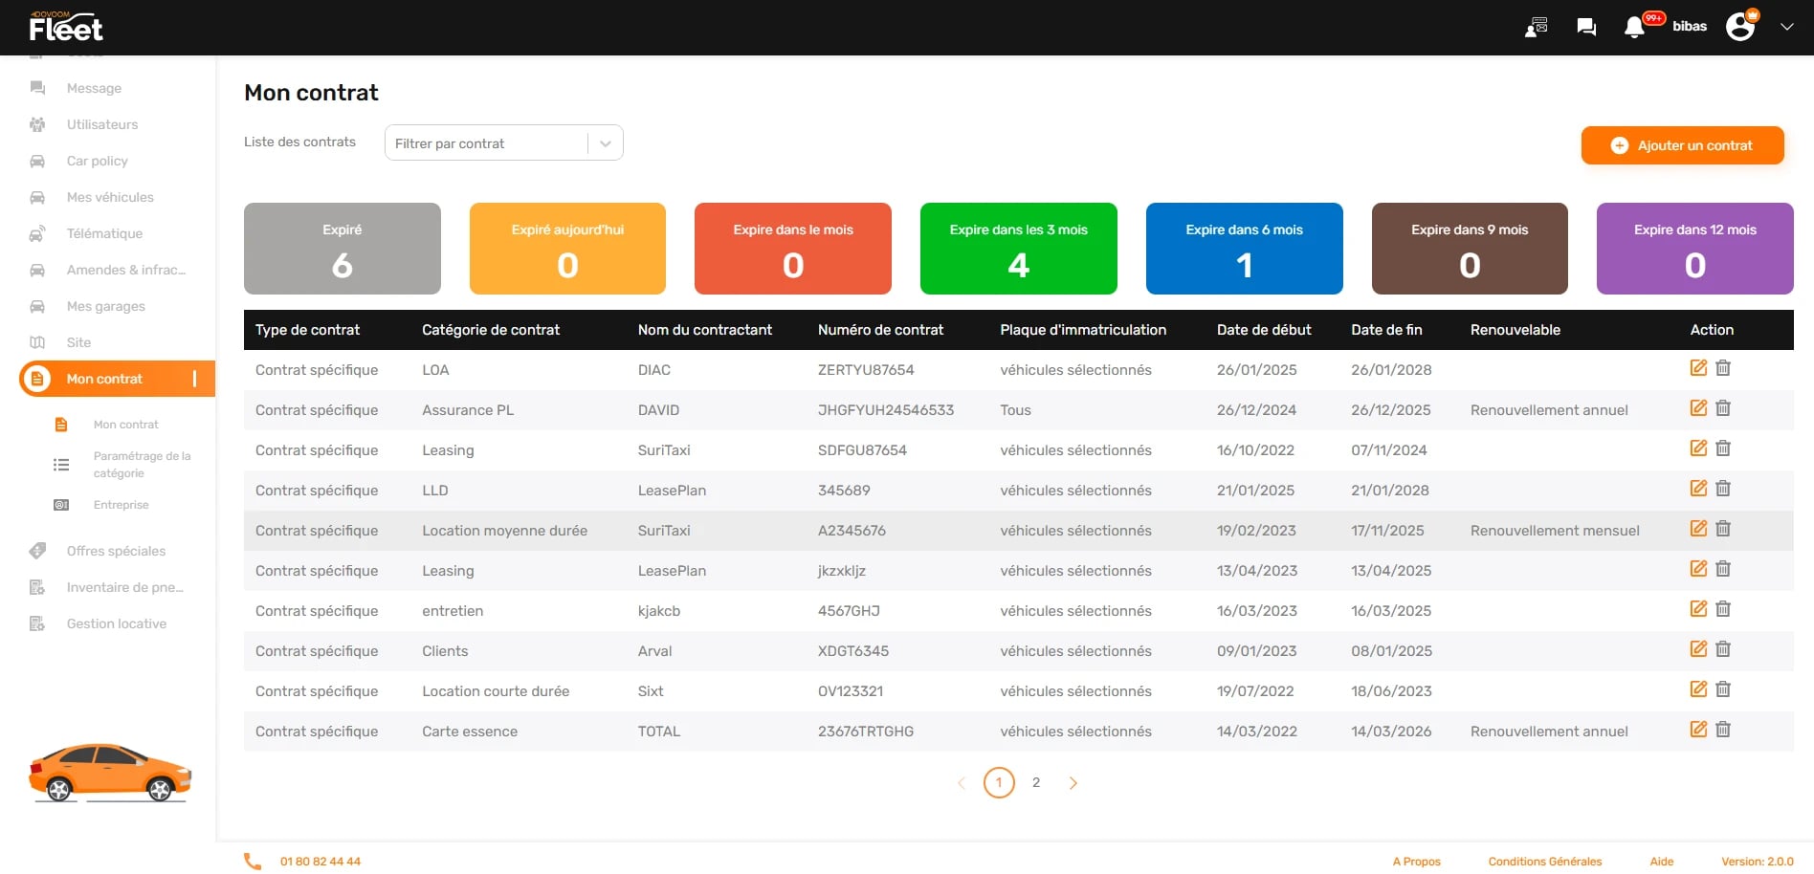Go to next page using right arrow

coord(1073,783)
